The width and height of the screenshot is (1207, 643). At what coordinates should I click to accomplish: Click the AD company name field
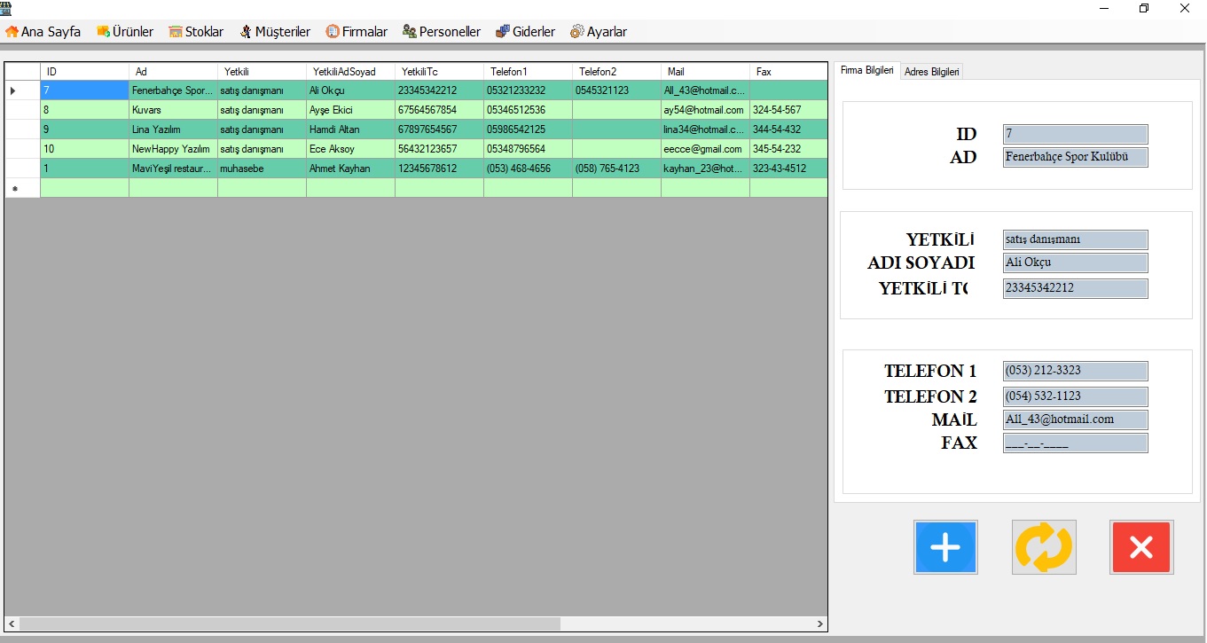point(1076,158)
